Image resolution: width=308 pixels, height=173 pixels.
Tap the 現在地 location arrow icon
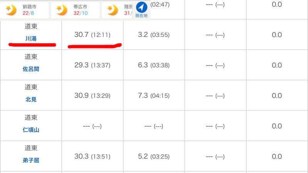[x=141, y=7]
